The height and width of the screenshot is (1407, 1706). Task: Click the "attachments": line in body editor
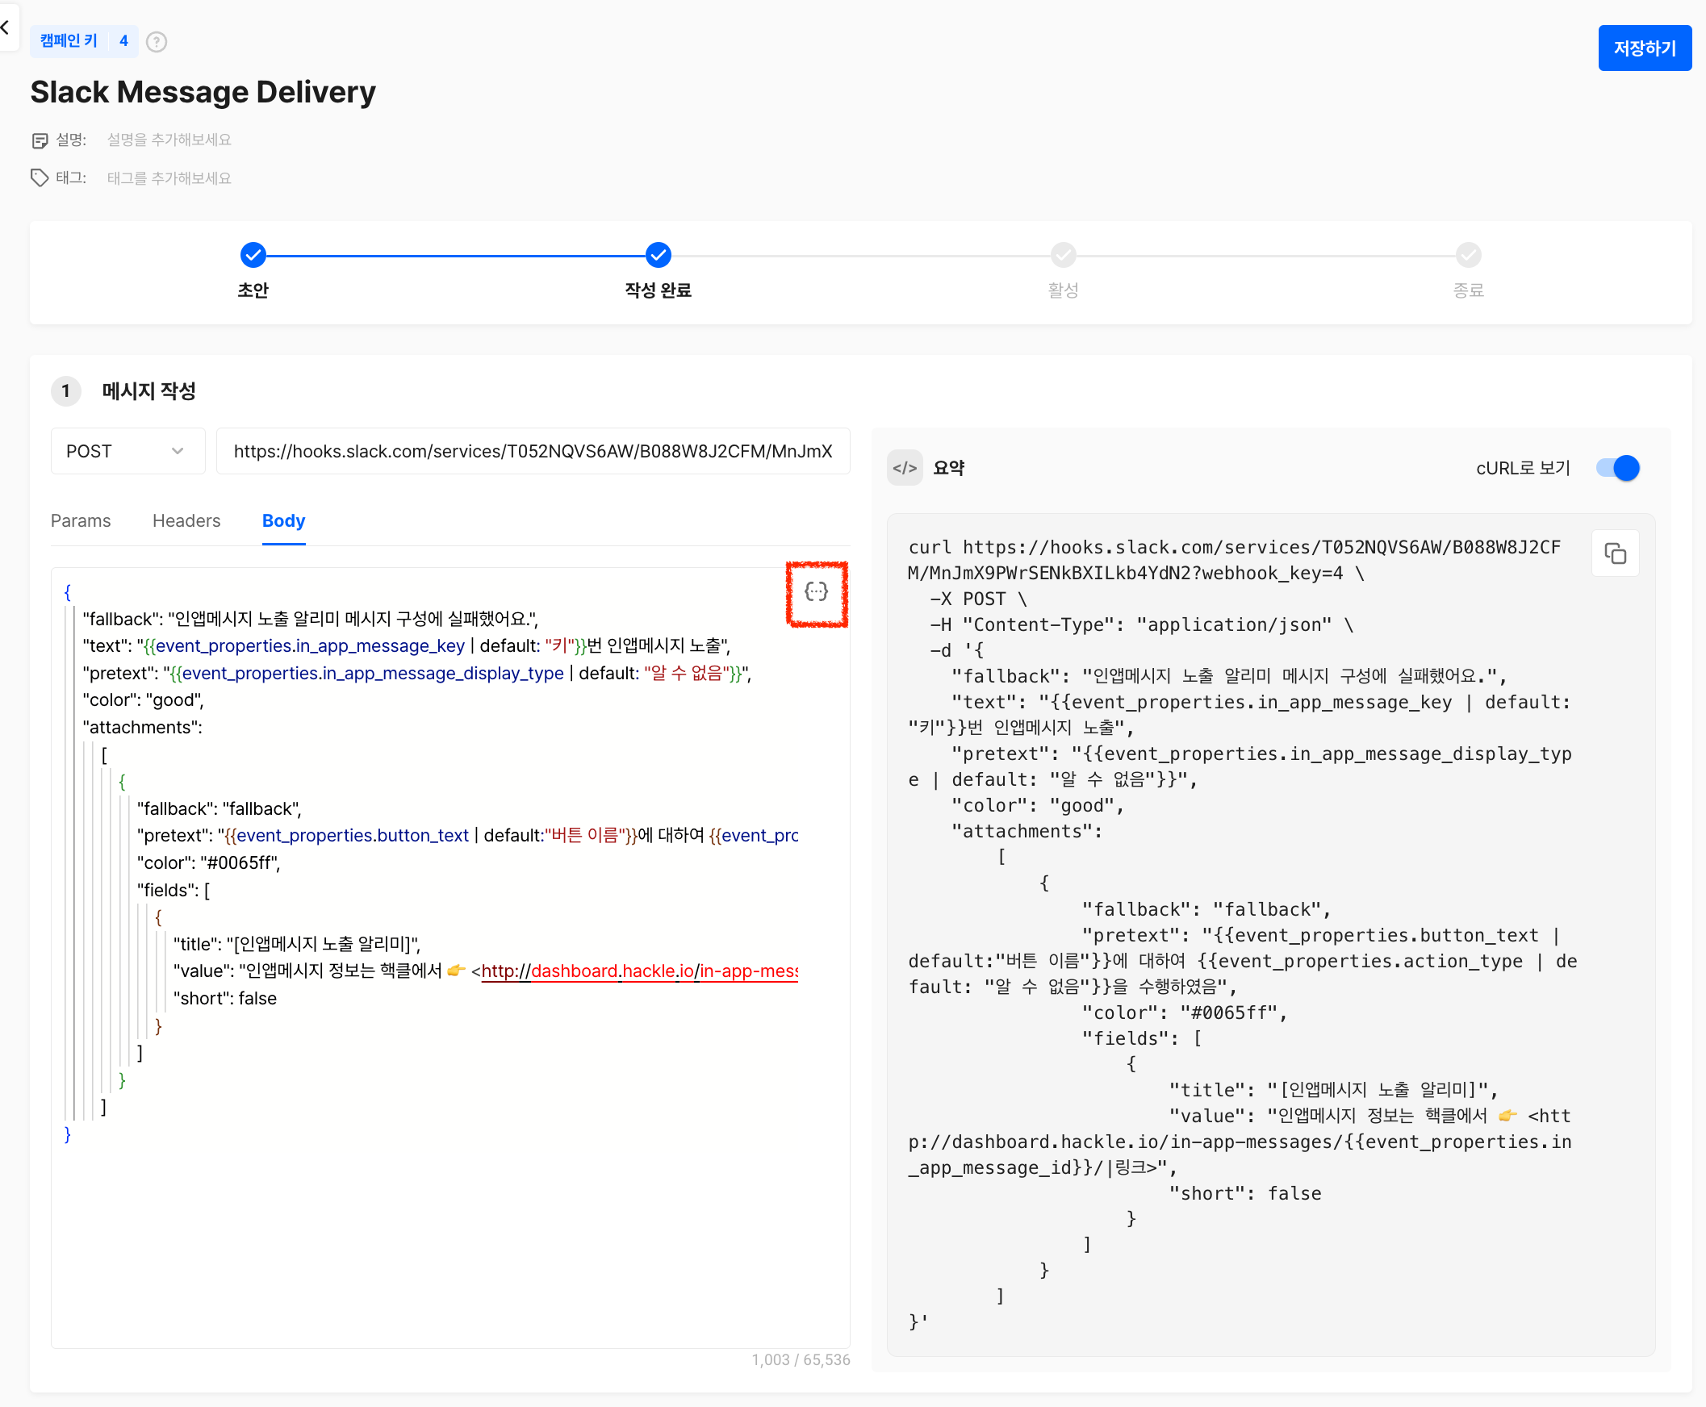[x=143, y=727]
